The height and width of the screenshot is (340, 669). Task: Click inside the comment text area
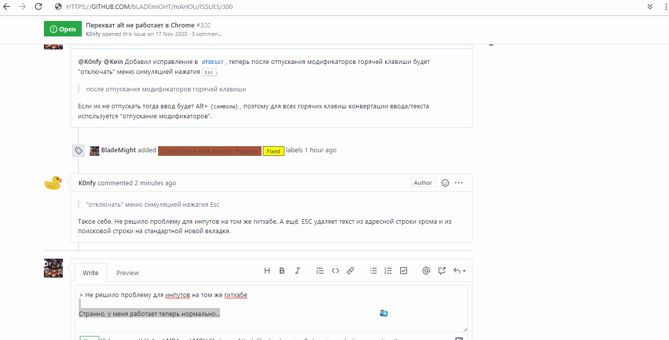coord(271,309)
